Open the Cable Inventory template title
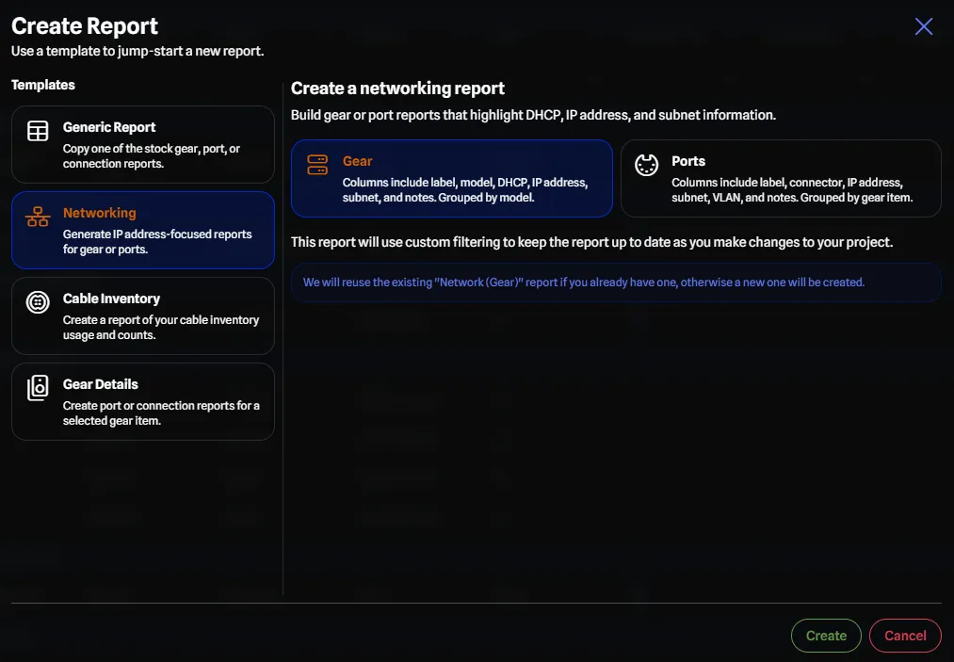The width and height of the screenshot is (954, 662). [x=111, y=299]
